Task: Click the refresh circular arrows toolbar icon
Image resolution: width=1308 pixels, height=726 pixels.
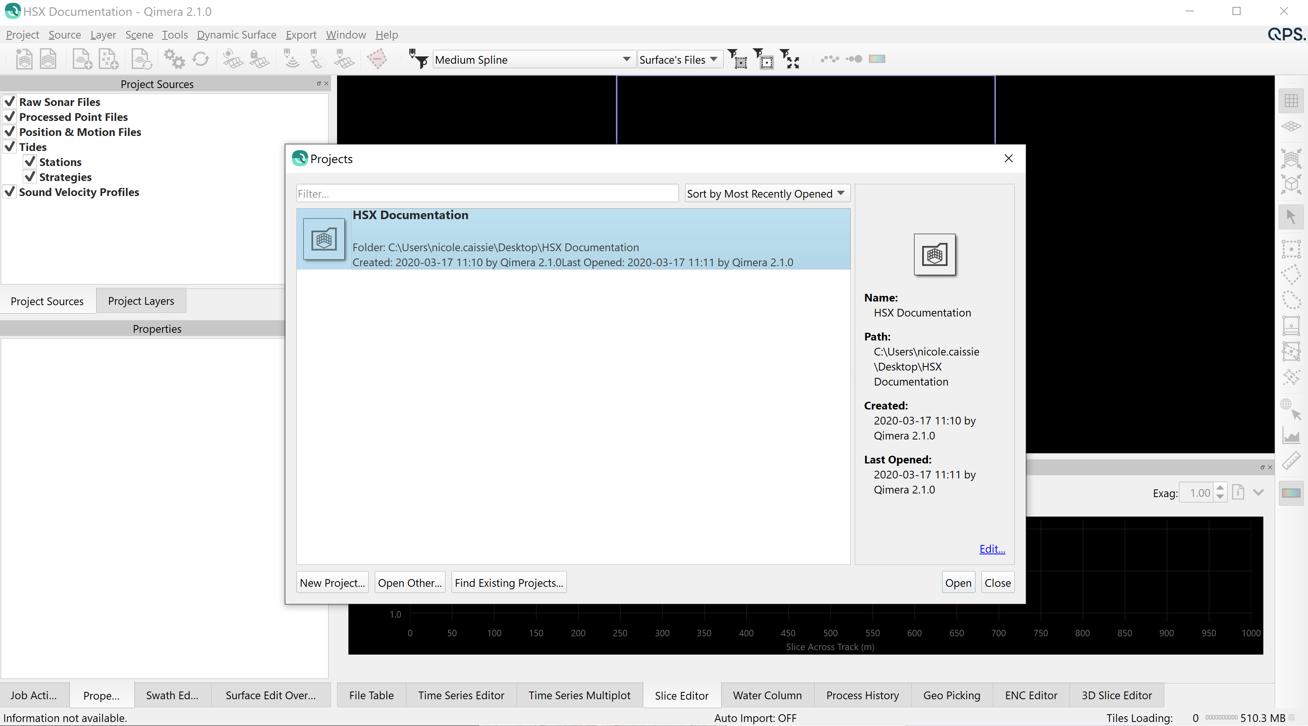Action: pyautogui.click(x=201, y=59)
